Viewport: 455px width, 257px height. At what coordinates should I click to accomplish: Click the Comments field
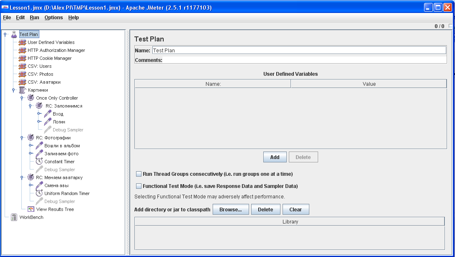304,60
